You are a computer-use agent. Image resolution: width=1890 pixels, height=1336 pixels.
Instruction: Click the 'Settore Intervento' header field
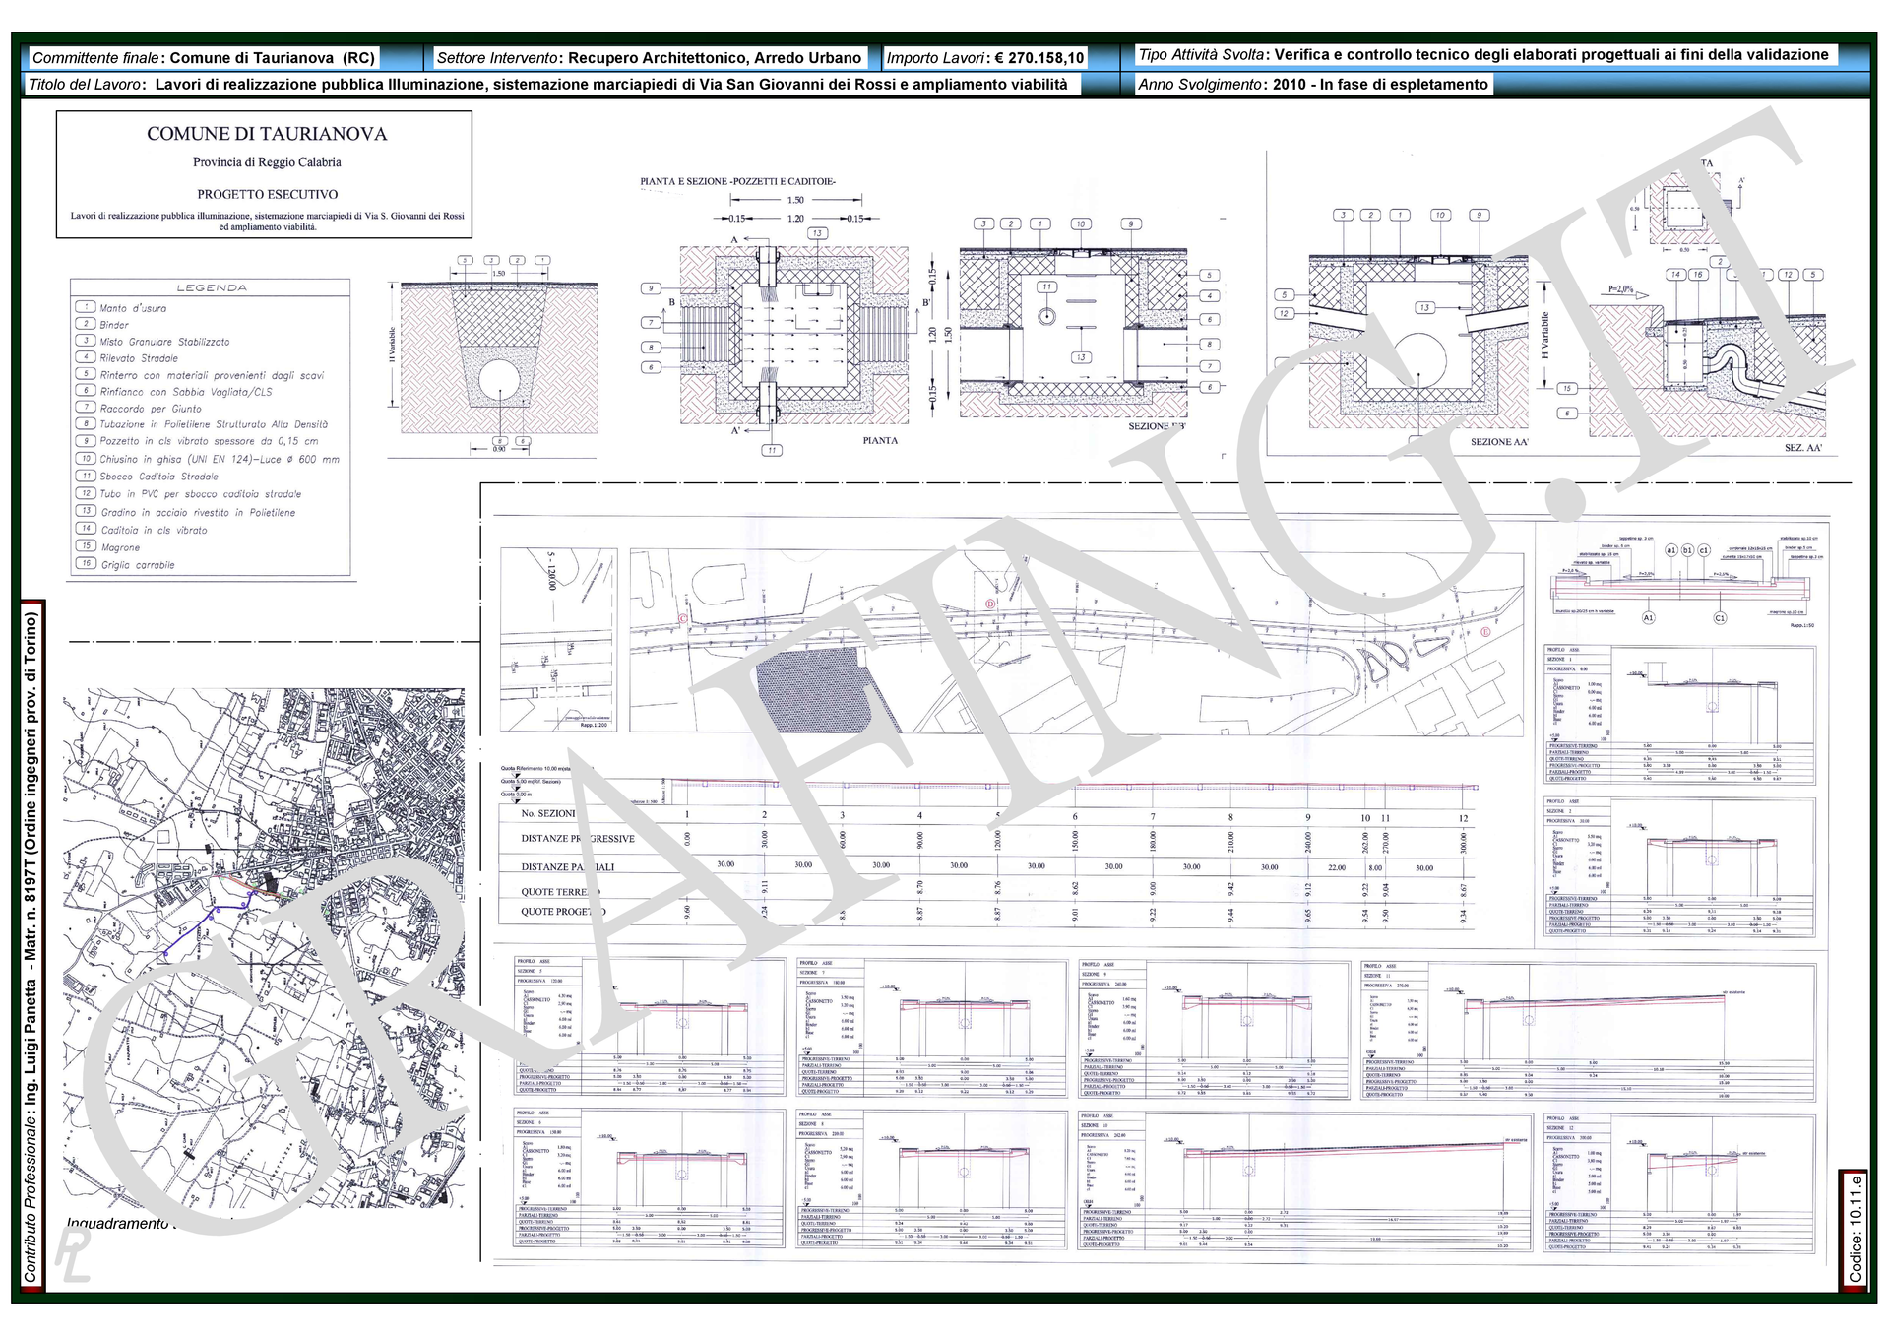[649, 58]
